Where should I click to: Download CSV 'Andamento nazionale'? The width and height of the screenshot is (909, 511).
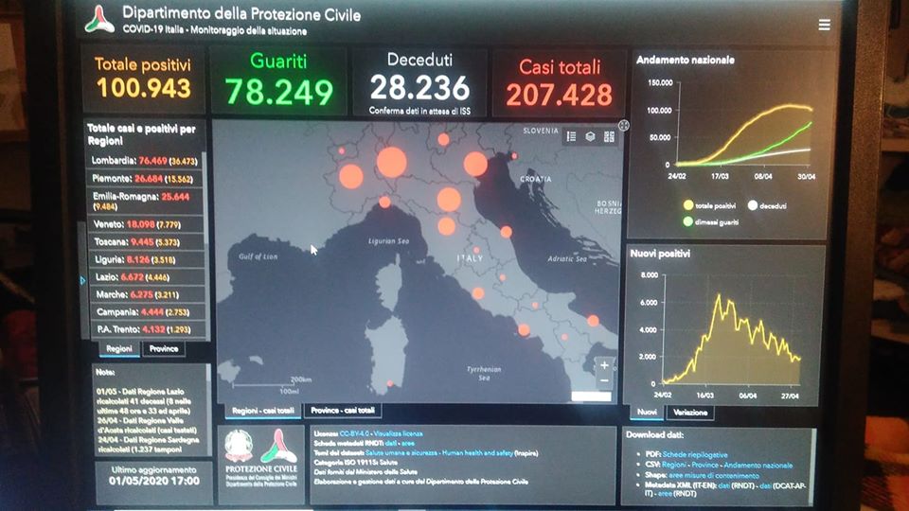pos(757,465)
